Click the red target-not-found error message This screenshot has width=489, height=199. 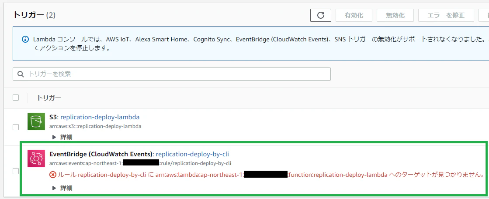(x=270, y=175)
